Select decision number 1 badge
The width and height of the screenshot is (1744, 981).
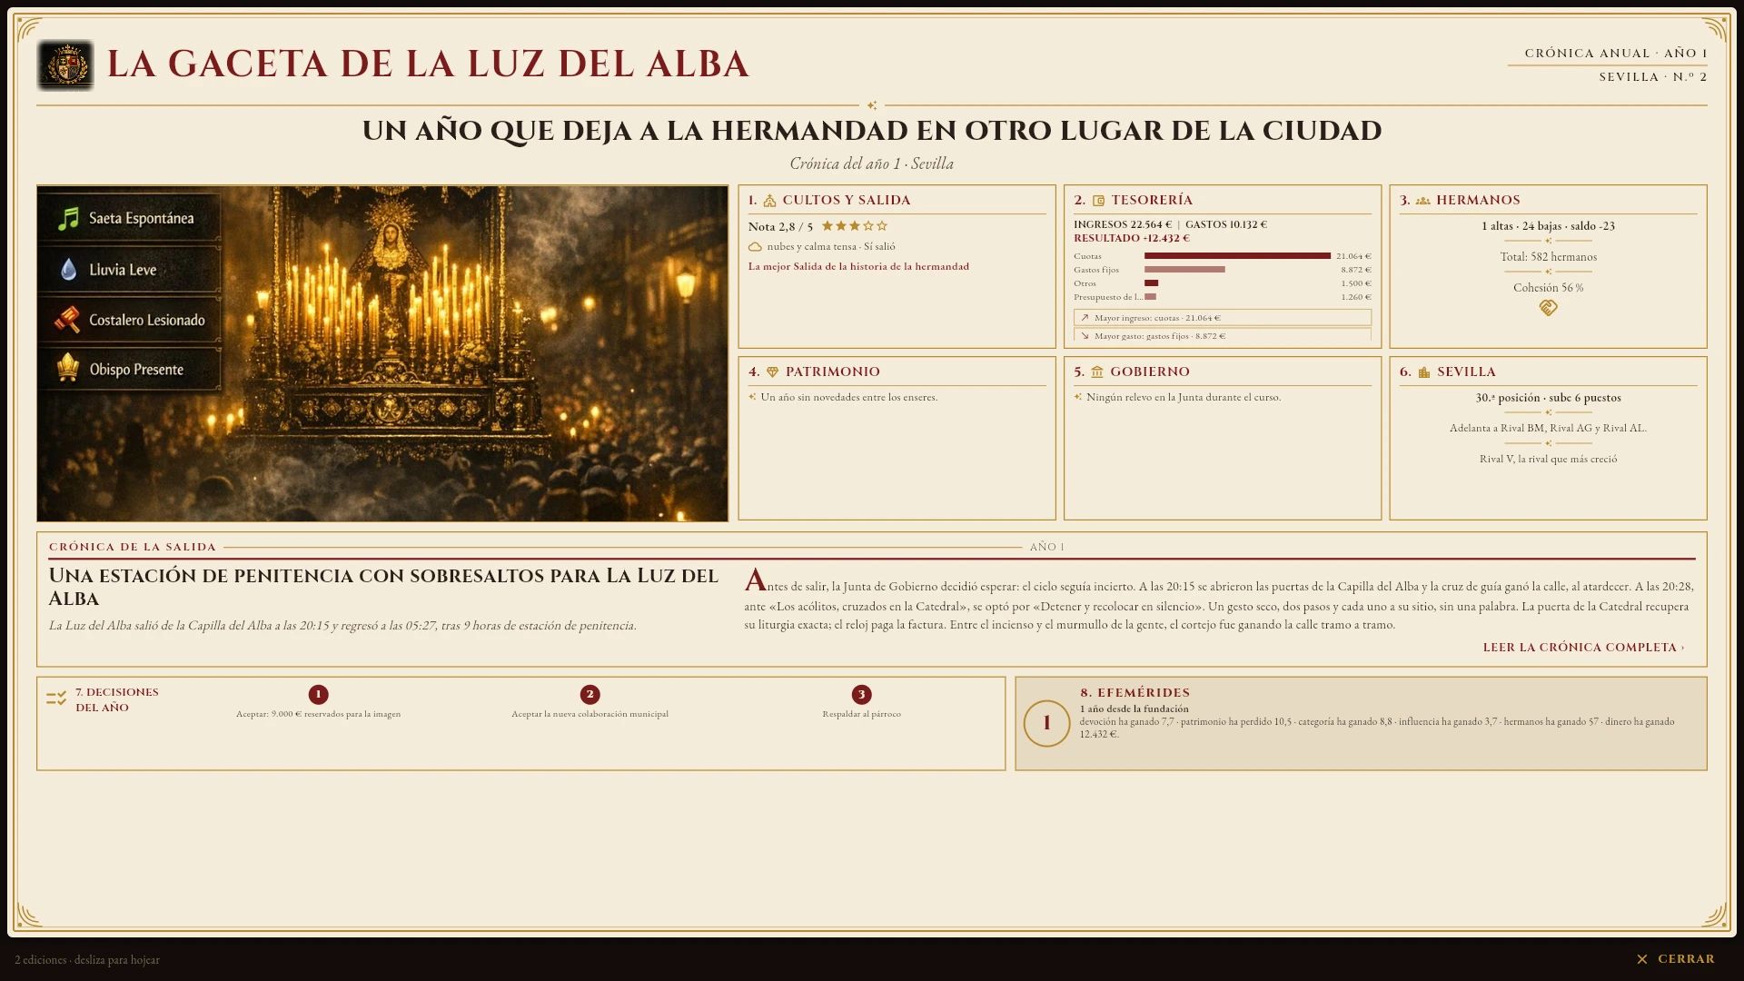pyautogui.click(x=318, y=695)
